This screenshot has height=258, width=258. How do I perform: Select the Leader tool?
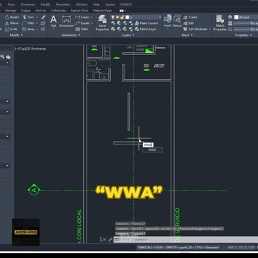tap(83, 23)
